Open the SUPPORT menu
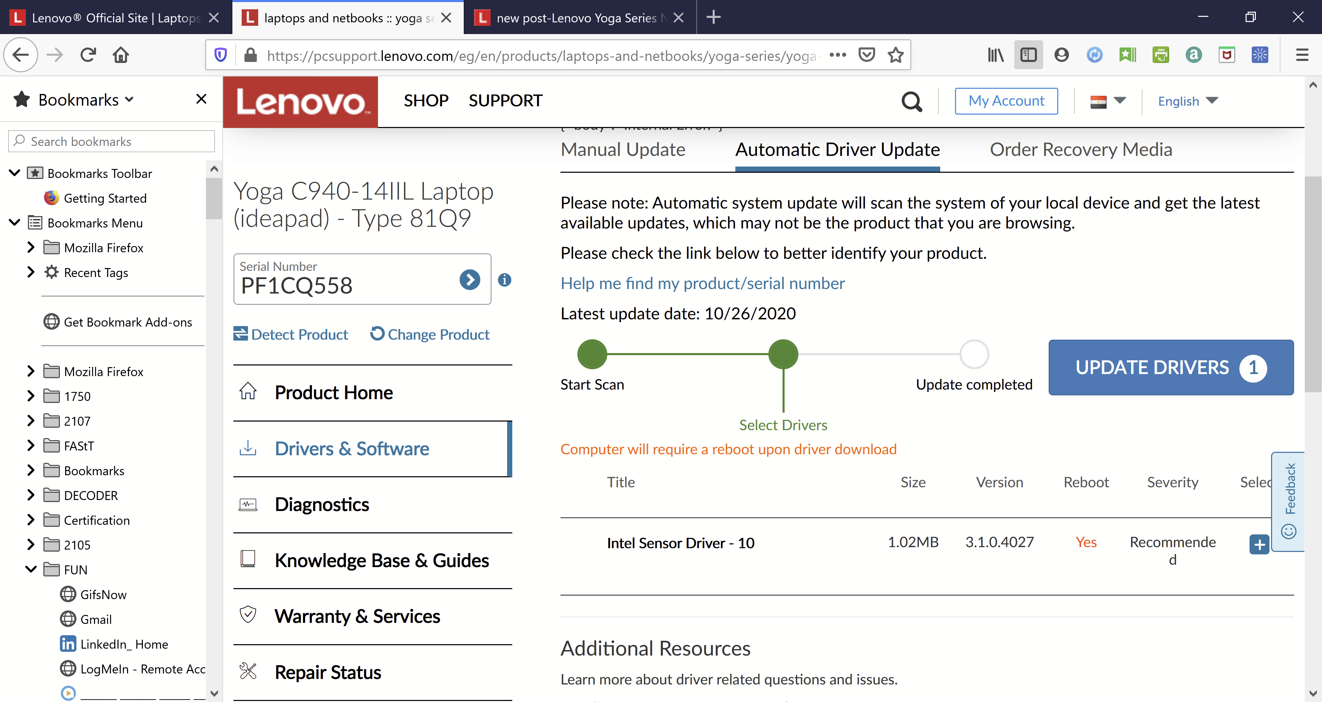The image size is (1322, 702). tap(505, 100)
